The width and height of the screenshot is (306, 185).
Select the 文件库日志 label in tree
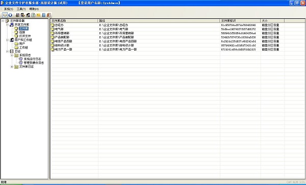point(27,66)
